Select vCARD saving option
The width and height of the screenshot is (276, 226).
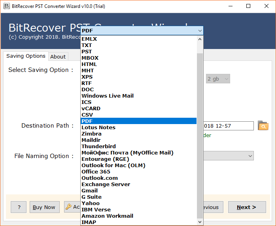coord(138,109)
